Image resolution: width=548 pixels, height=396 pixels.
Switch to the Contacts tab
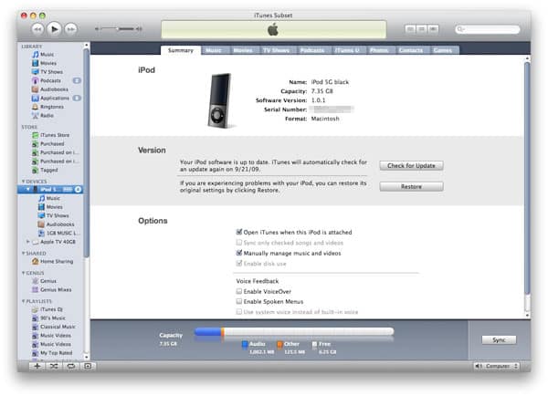tap(411, 50)
